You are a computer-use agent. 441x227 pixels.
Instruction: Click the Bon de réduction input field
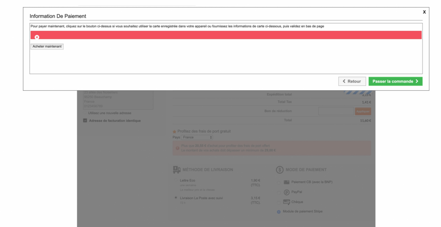336,111
